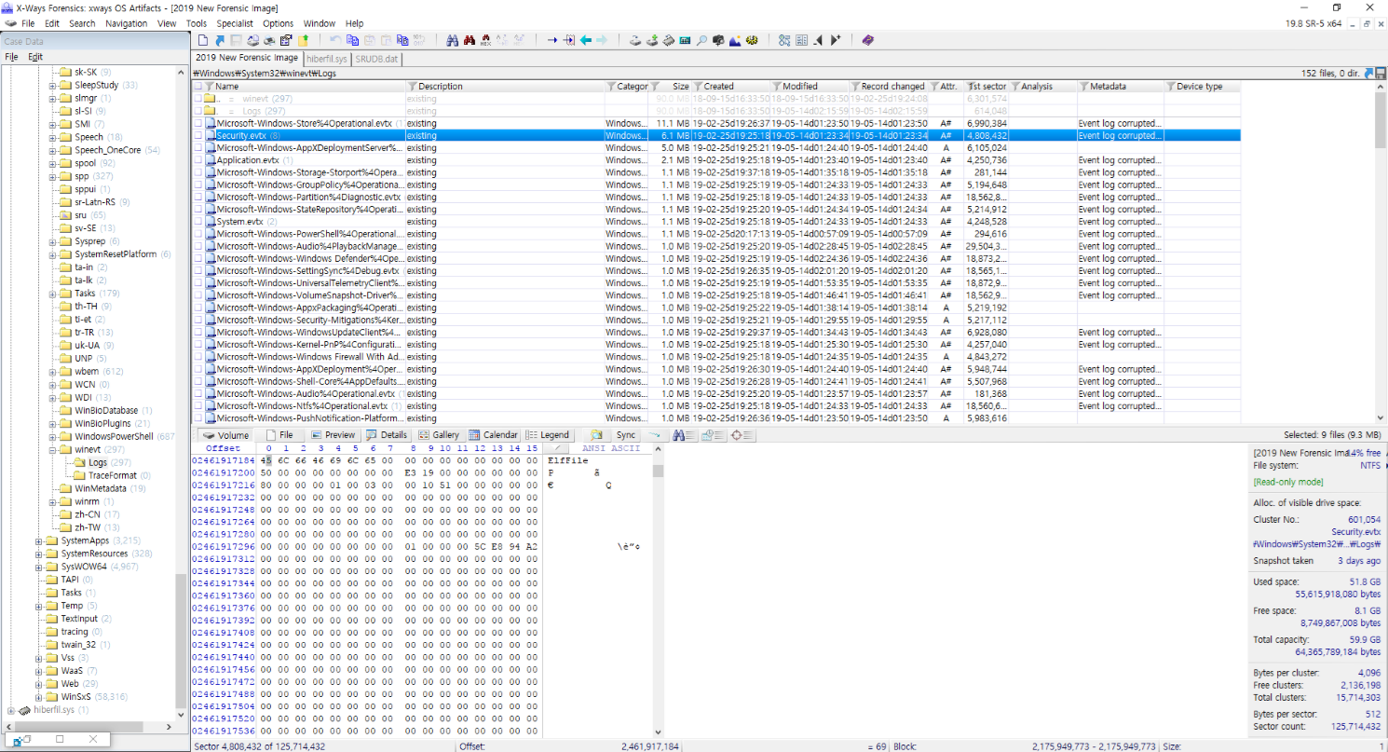Tick checkbox for Microsoft-Windows-Store%4Operational.evtx
Viewport: 1388px width, 752px height.
pyautogui.click(x=197, y=123)
